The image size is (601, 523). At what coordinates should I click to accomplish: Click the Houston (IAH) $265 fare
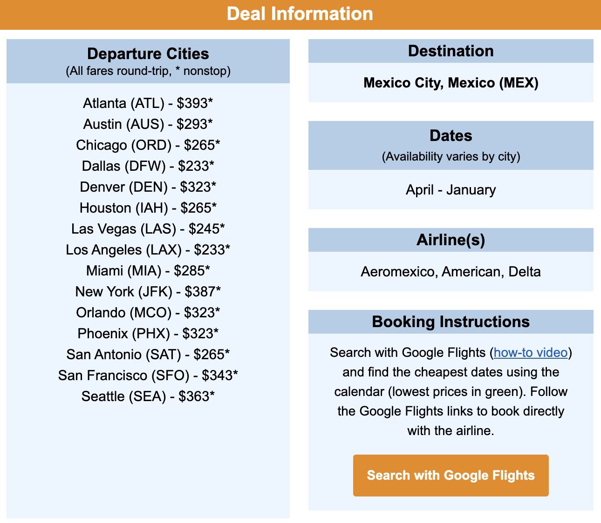[148, 208]
